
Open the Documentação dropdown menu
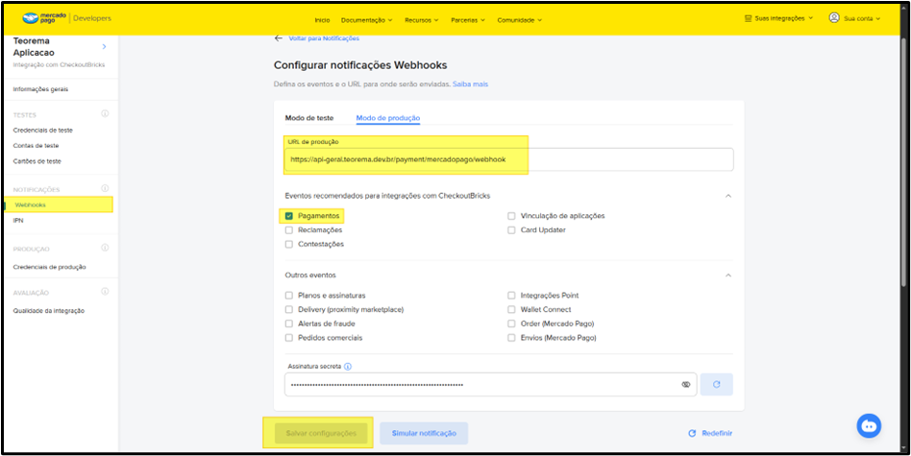366,20
